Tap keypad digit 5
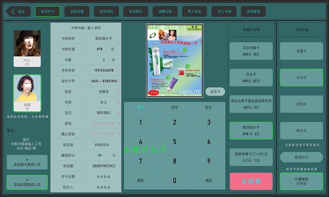This screenshot has height=197, width=329. pos(174,142)
